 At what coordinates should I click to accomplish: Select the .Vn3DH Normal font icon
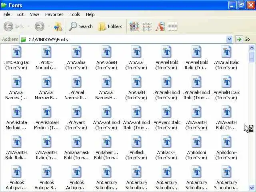coord(46,52)
